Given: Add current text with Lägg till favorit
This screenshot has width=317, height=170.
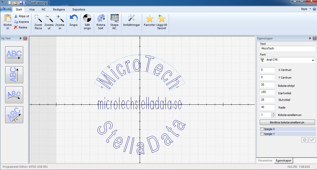Looking at the screenshot, I should 162,22.
